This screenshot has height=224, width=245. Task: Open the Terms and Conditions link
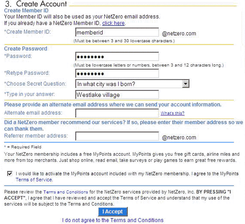65,192
